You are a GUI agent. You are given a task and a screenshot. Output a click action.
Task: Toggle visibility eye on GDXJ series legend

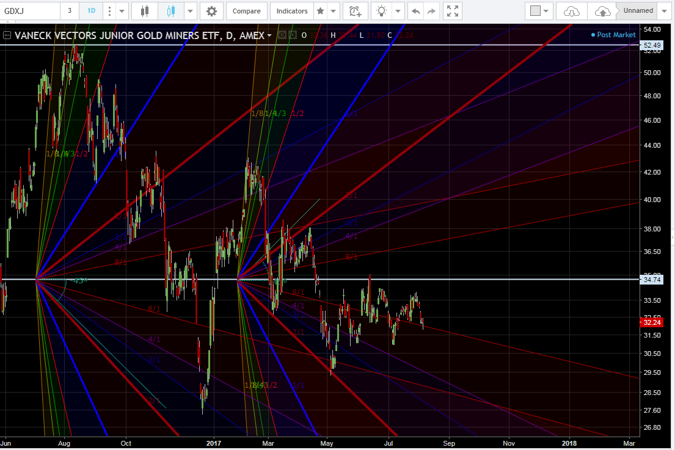pyautogui.click(x=282, y=35)
